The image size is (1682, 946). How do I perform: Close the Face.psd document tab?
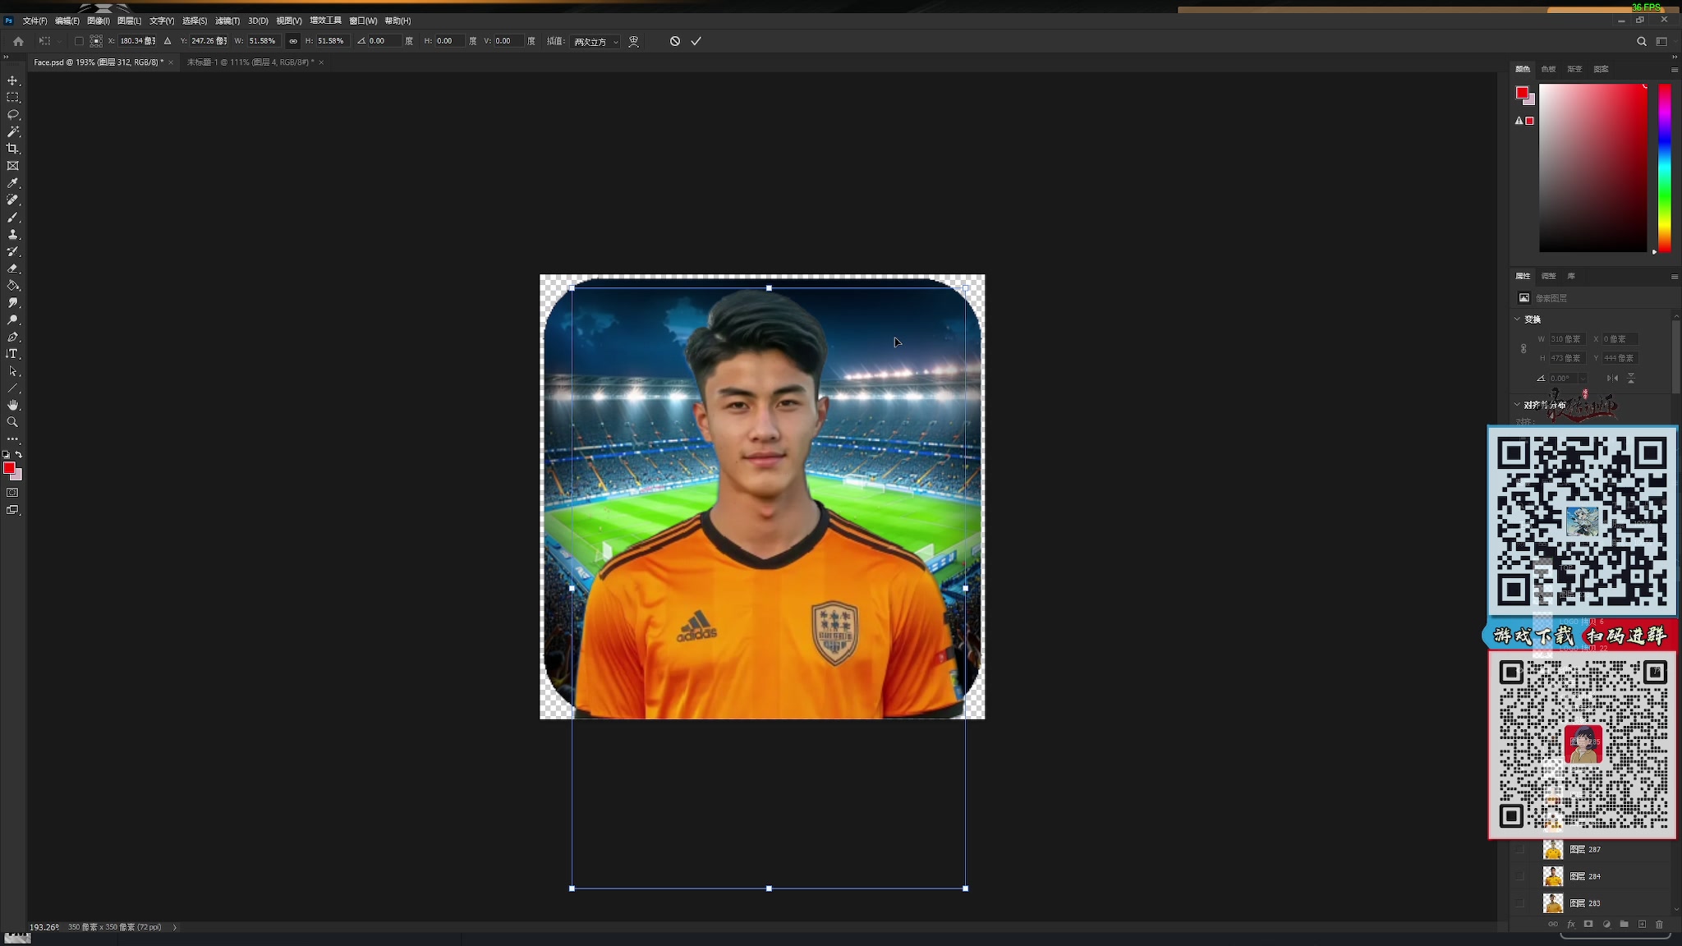tap(171, 62)
